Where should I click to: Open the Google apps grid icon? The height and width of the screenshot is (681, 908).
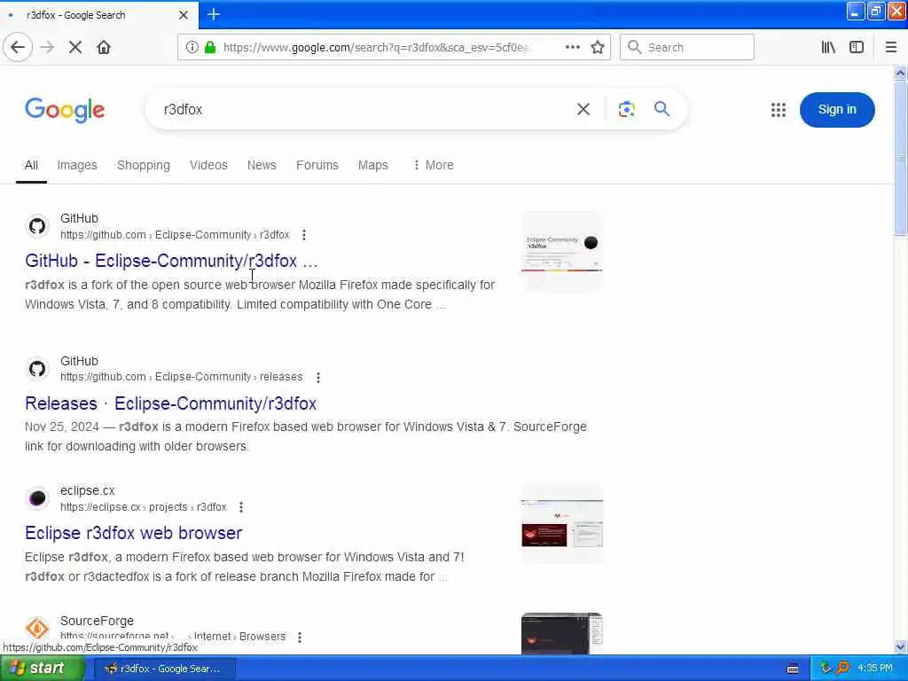(x=779, y=110)
